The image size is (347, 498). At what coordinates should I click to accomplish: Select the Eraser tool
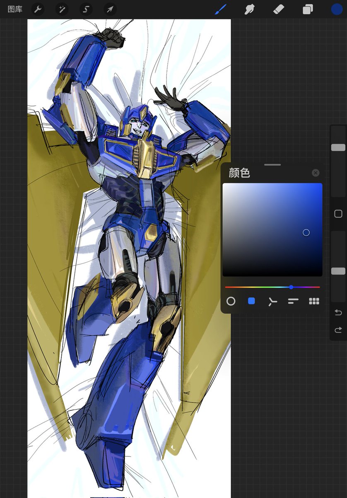click(278, 9)
